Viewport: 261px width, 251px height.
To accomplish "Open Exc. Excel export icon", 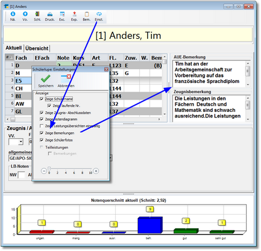I will pos(62,16).
